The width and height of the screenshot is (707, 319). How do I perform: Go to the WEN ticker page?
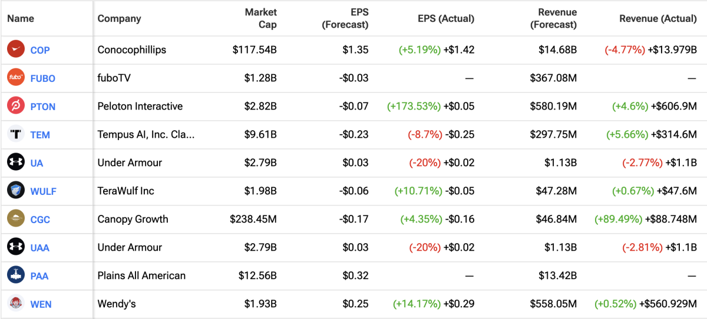click(x=41, y=304)
